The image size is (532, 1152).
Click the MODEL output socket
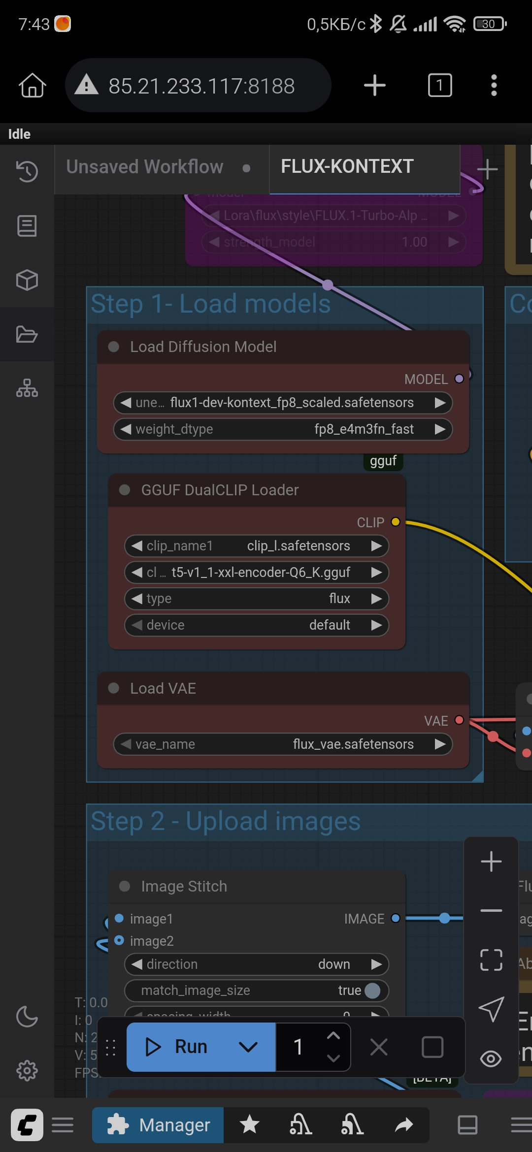tap(459, 379)
